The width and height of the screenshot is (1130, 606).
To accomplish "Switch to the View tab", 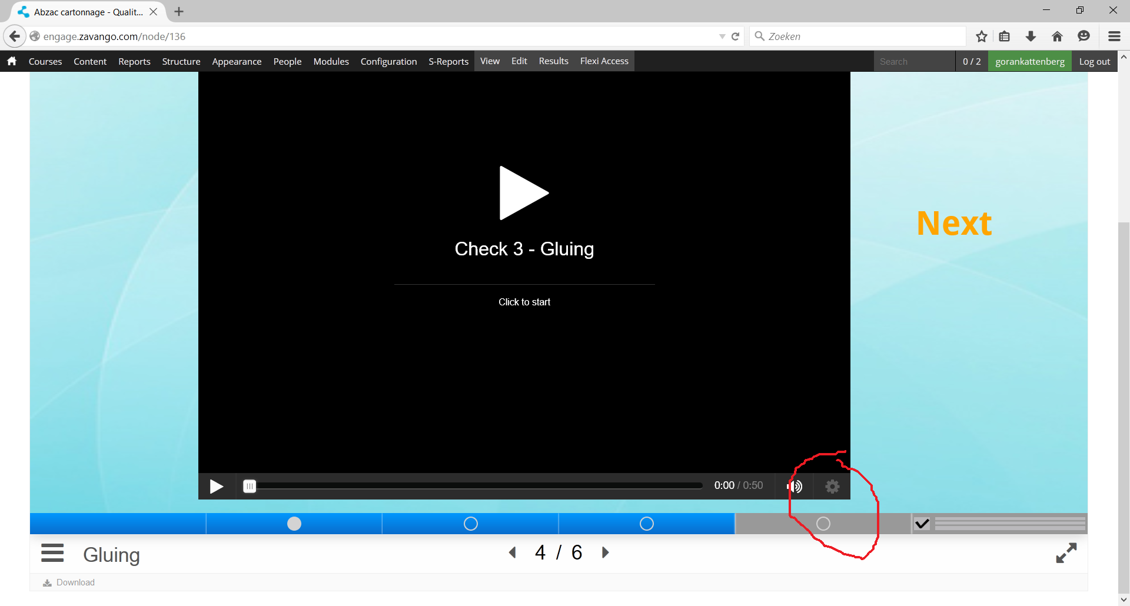I will pos(490,61).
